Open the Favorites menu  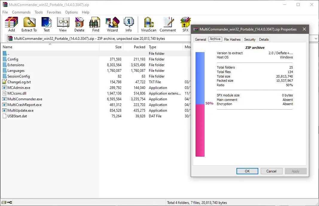tap(54, 12)
